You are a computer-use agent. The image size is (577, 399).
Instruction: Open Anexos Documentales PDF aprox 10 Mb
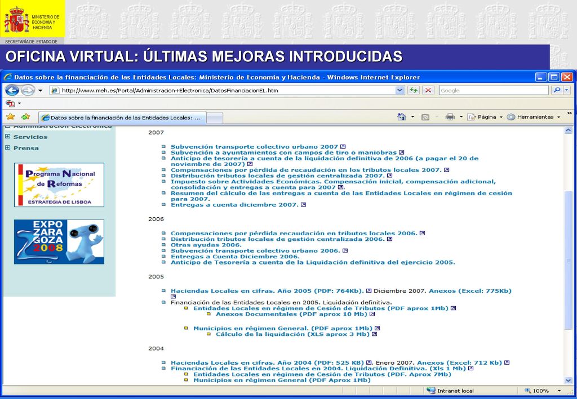click(x=292, y=314)
